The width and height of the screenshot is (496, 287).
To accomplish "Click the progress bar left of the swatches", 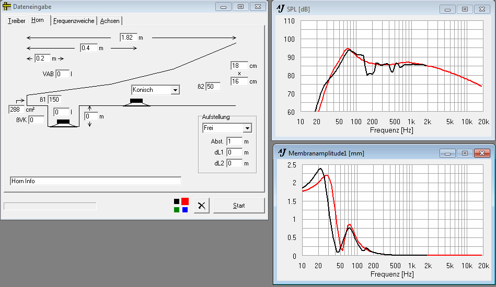I will point(50,206).
